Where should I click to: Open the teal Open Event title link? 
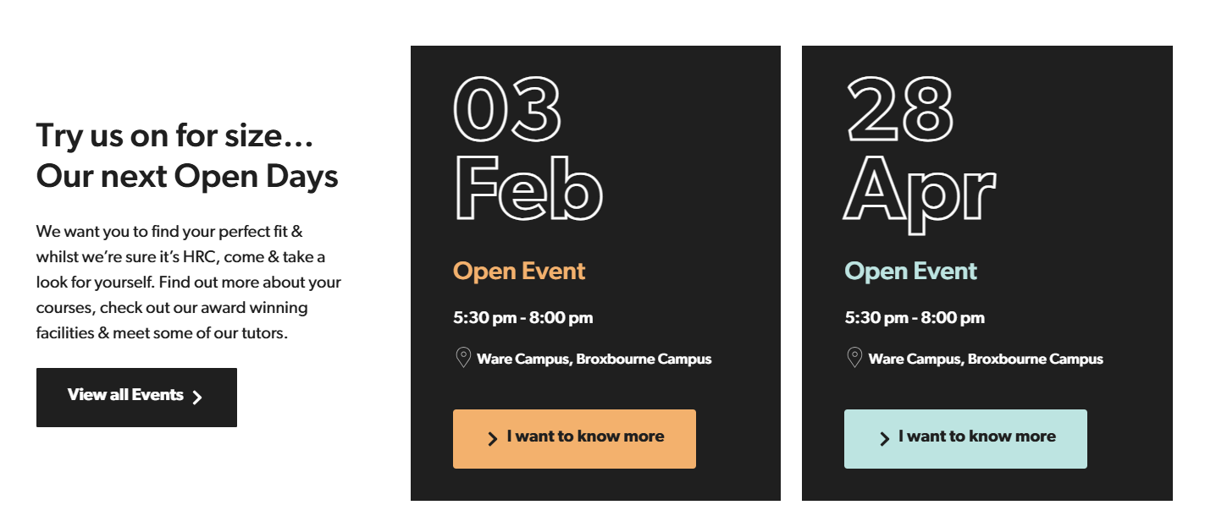pyautogui.click(x=910, y=272)
